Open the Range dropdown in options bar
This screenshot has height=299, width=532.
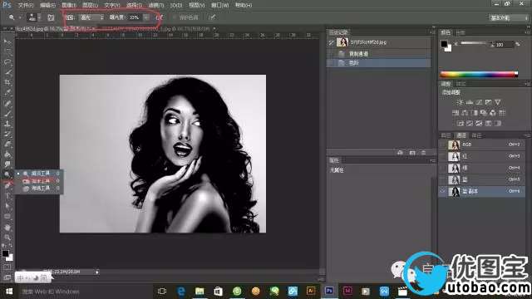(x=91, y=17)
